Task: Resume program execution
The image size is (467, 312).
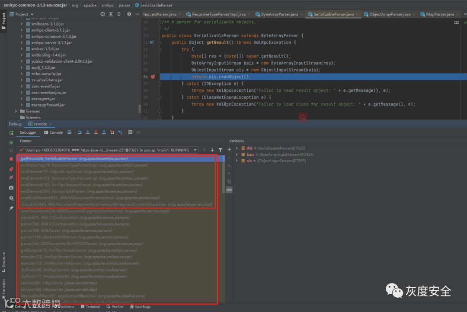Action: 11,142
